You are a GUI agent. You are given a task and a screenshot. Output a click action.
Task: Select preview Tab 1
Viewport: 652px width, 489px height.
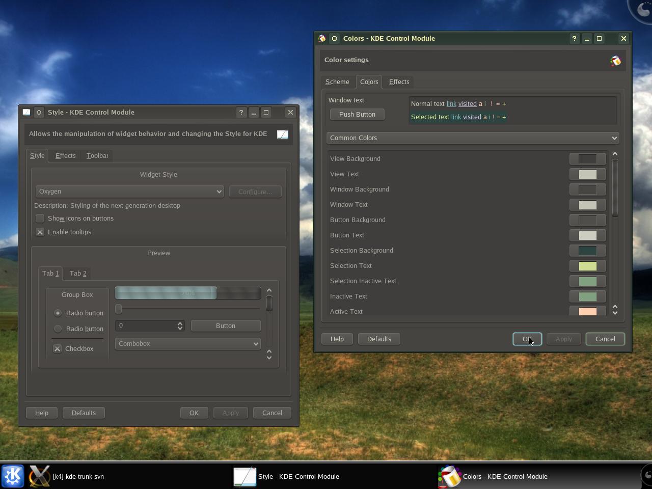coord(50,273)
